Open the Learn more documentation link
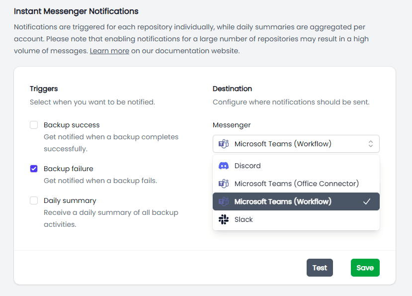This screenshot has width=412, height=296. coord(109,51)
